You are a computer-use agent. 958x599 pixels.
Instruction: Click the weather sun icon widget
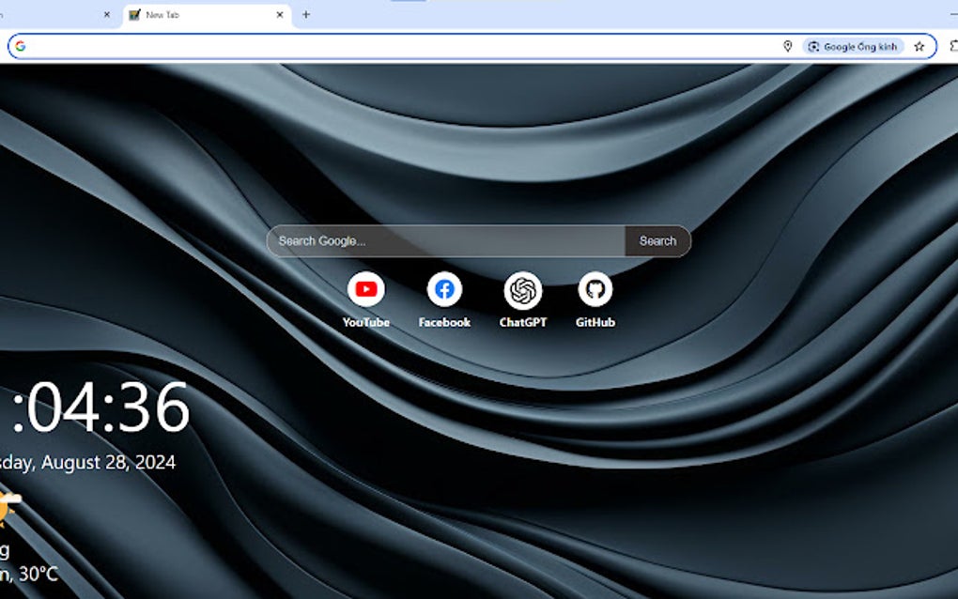tap(8, 505)
